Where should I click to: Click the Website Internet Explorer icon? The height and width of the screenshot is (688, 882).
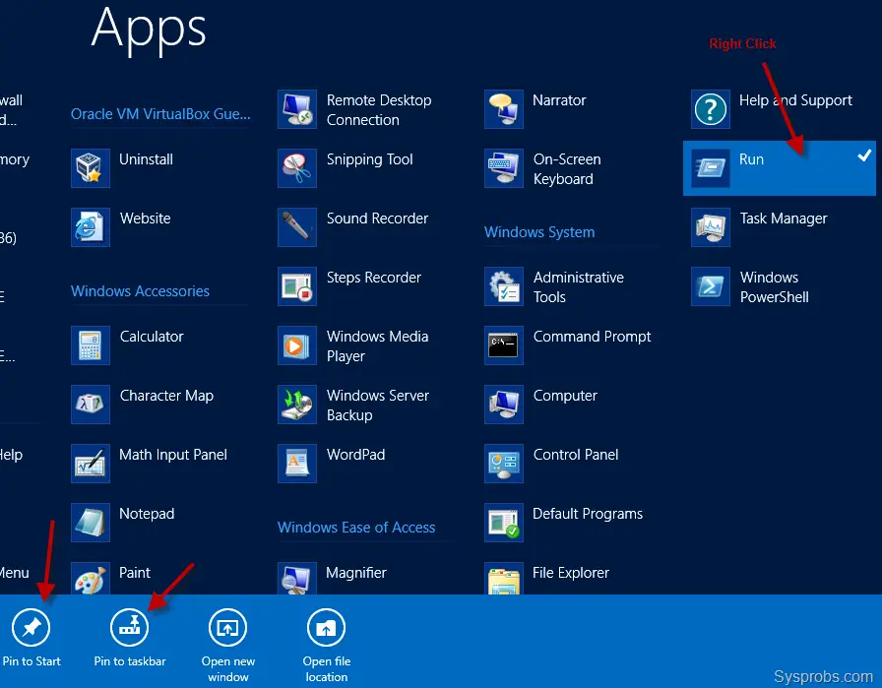pos(90,227)
